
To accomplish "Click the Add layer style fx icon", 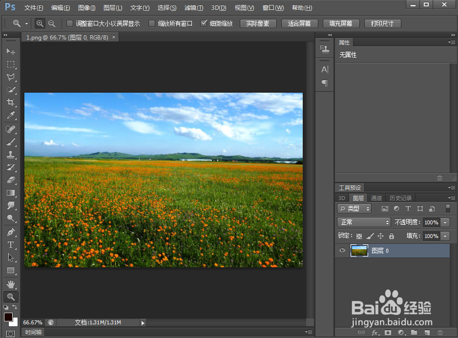I will [x=375, y=333].
